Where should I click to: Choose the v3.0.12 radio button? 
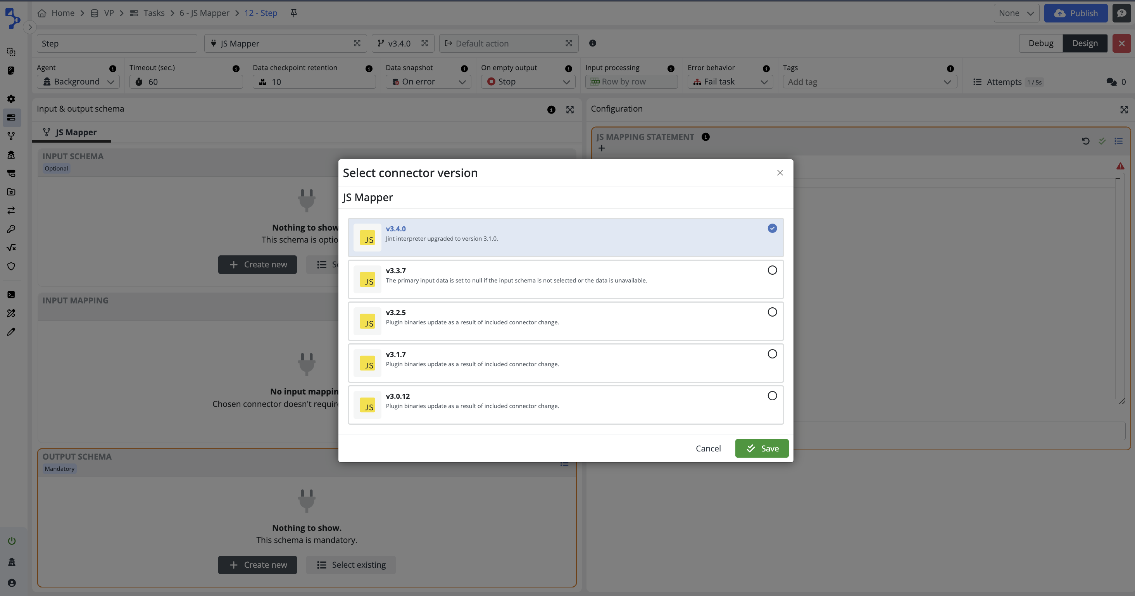coord(772,396)
